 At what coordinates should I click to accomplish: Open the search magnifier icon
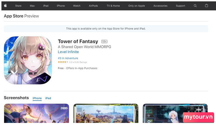tap(195, 6)
